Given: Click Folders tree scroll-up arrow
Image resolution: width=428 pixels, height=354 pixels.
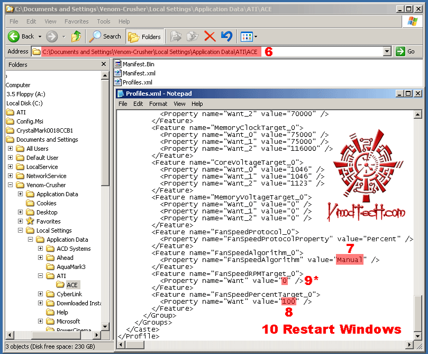Looking at the screenshot, I should tap(105, 75).
